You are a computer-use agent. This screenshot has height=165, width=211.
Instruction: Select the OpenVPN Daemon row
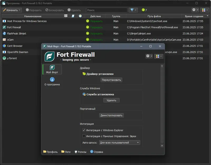[22, 52]
